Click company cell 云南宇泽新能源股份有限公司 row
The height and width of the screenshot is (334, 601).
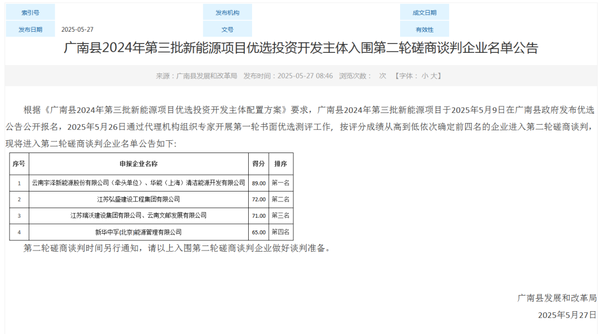[x=139, y=183]
